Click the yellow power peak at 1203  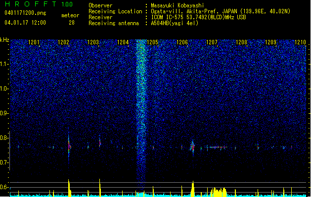pyautogui.click(x=100, y=188)
